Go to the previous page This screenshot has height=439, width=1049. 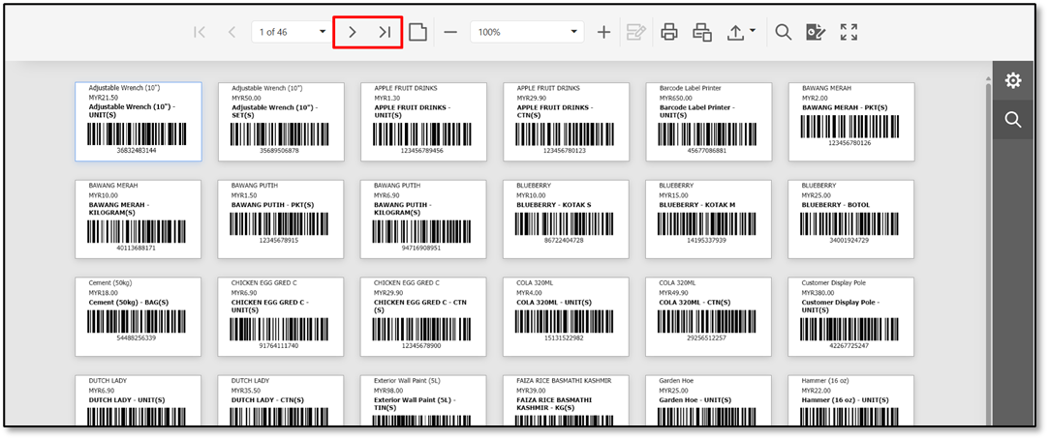tap(231, 31)
